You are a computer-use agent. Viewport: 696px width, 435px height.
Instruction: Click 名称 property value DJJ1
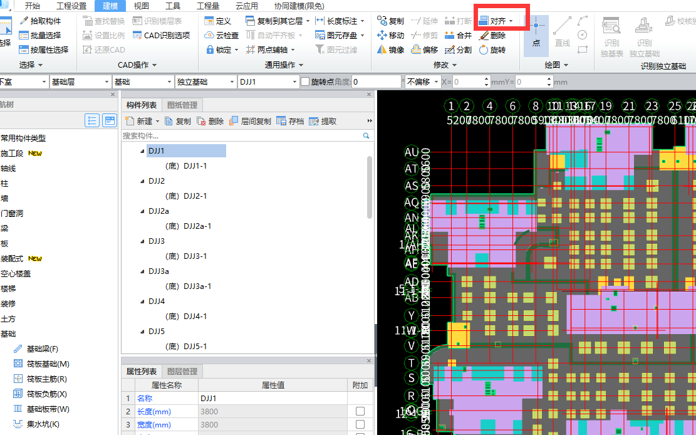click(x=273, y=398)
